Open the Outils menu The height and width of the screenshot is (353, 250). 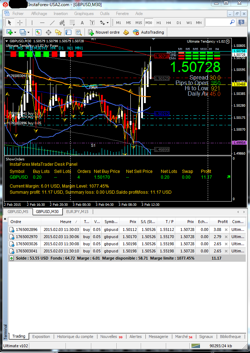[105, 14]
